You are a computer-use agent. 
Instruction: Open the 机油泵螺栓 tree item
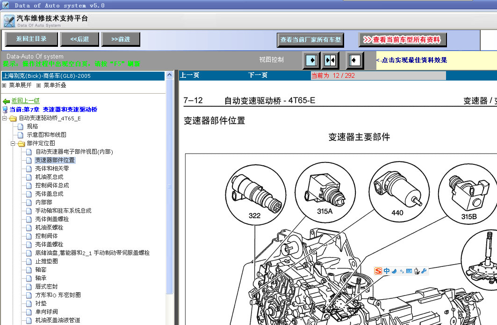tap(49, 228)
